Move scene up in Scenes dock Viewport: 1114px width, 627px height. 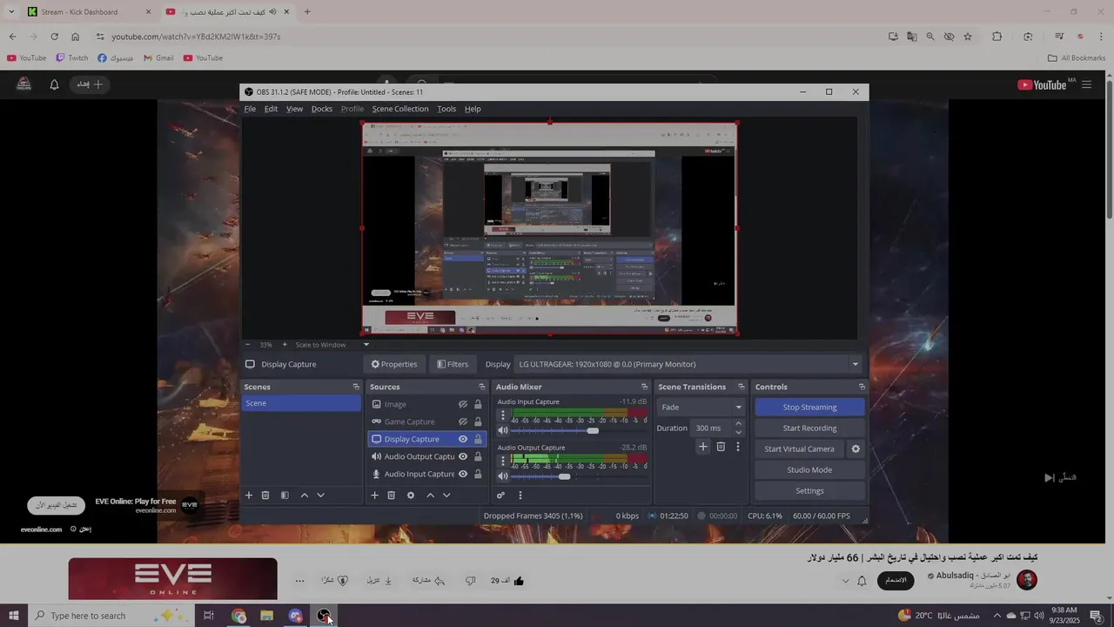(x=304, y=496)
